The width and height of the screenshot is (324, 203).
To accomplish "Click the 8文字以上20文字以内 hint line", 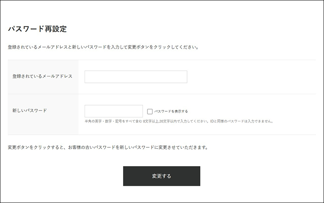I will pyautogui.click(x=179, y=121).
